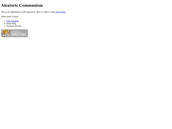Click the "Aleatoric Communism" heading

coord(22,5)
